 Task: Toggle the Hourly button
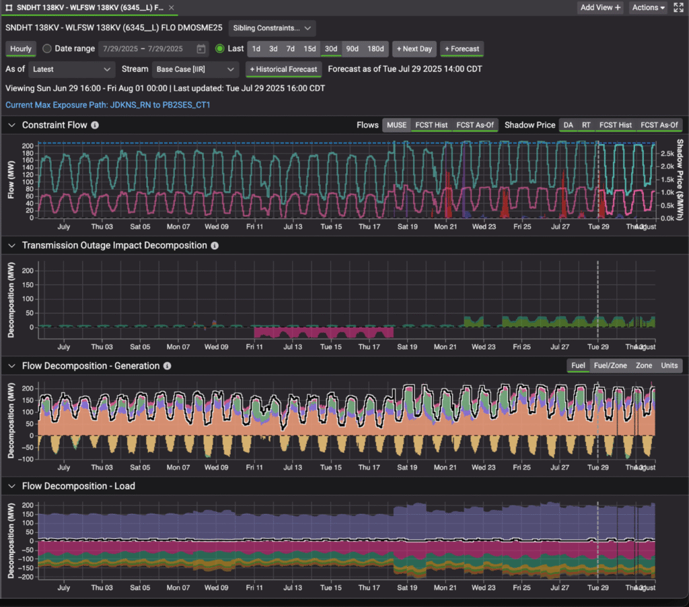pos(21,49)
